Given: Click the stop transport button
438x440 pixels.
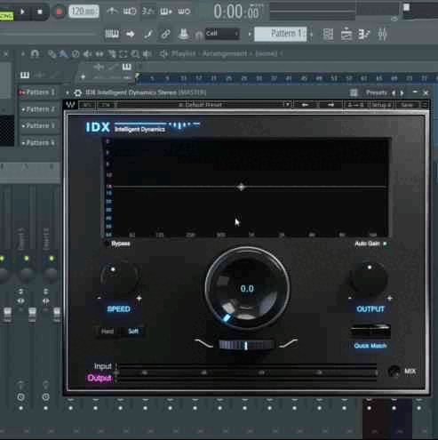Looking at the screenshot, I should (40, 12).
